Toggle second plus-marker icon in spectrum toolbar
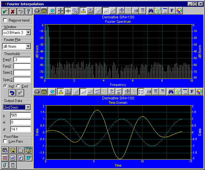This screenshot has width=205, height=170. pyautogui.click(x=90, y=10)
